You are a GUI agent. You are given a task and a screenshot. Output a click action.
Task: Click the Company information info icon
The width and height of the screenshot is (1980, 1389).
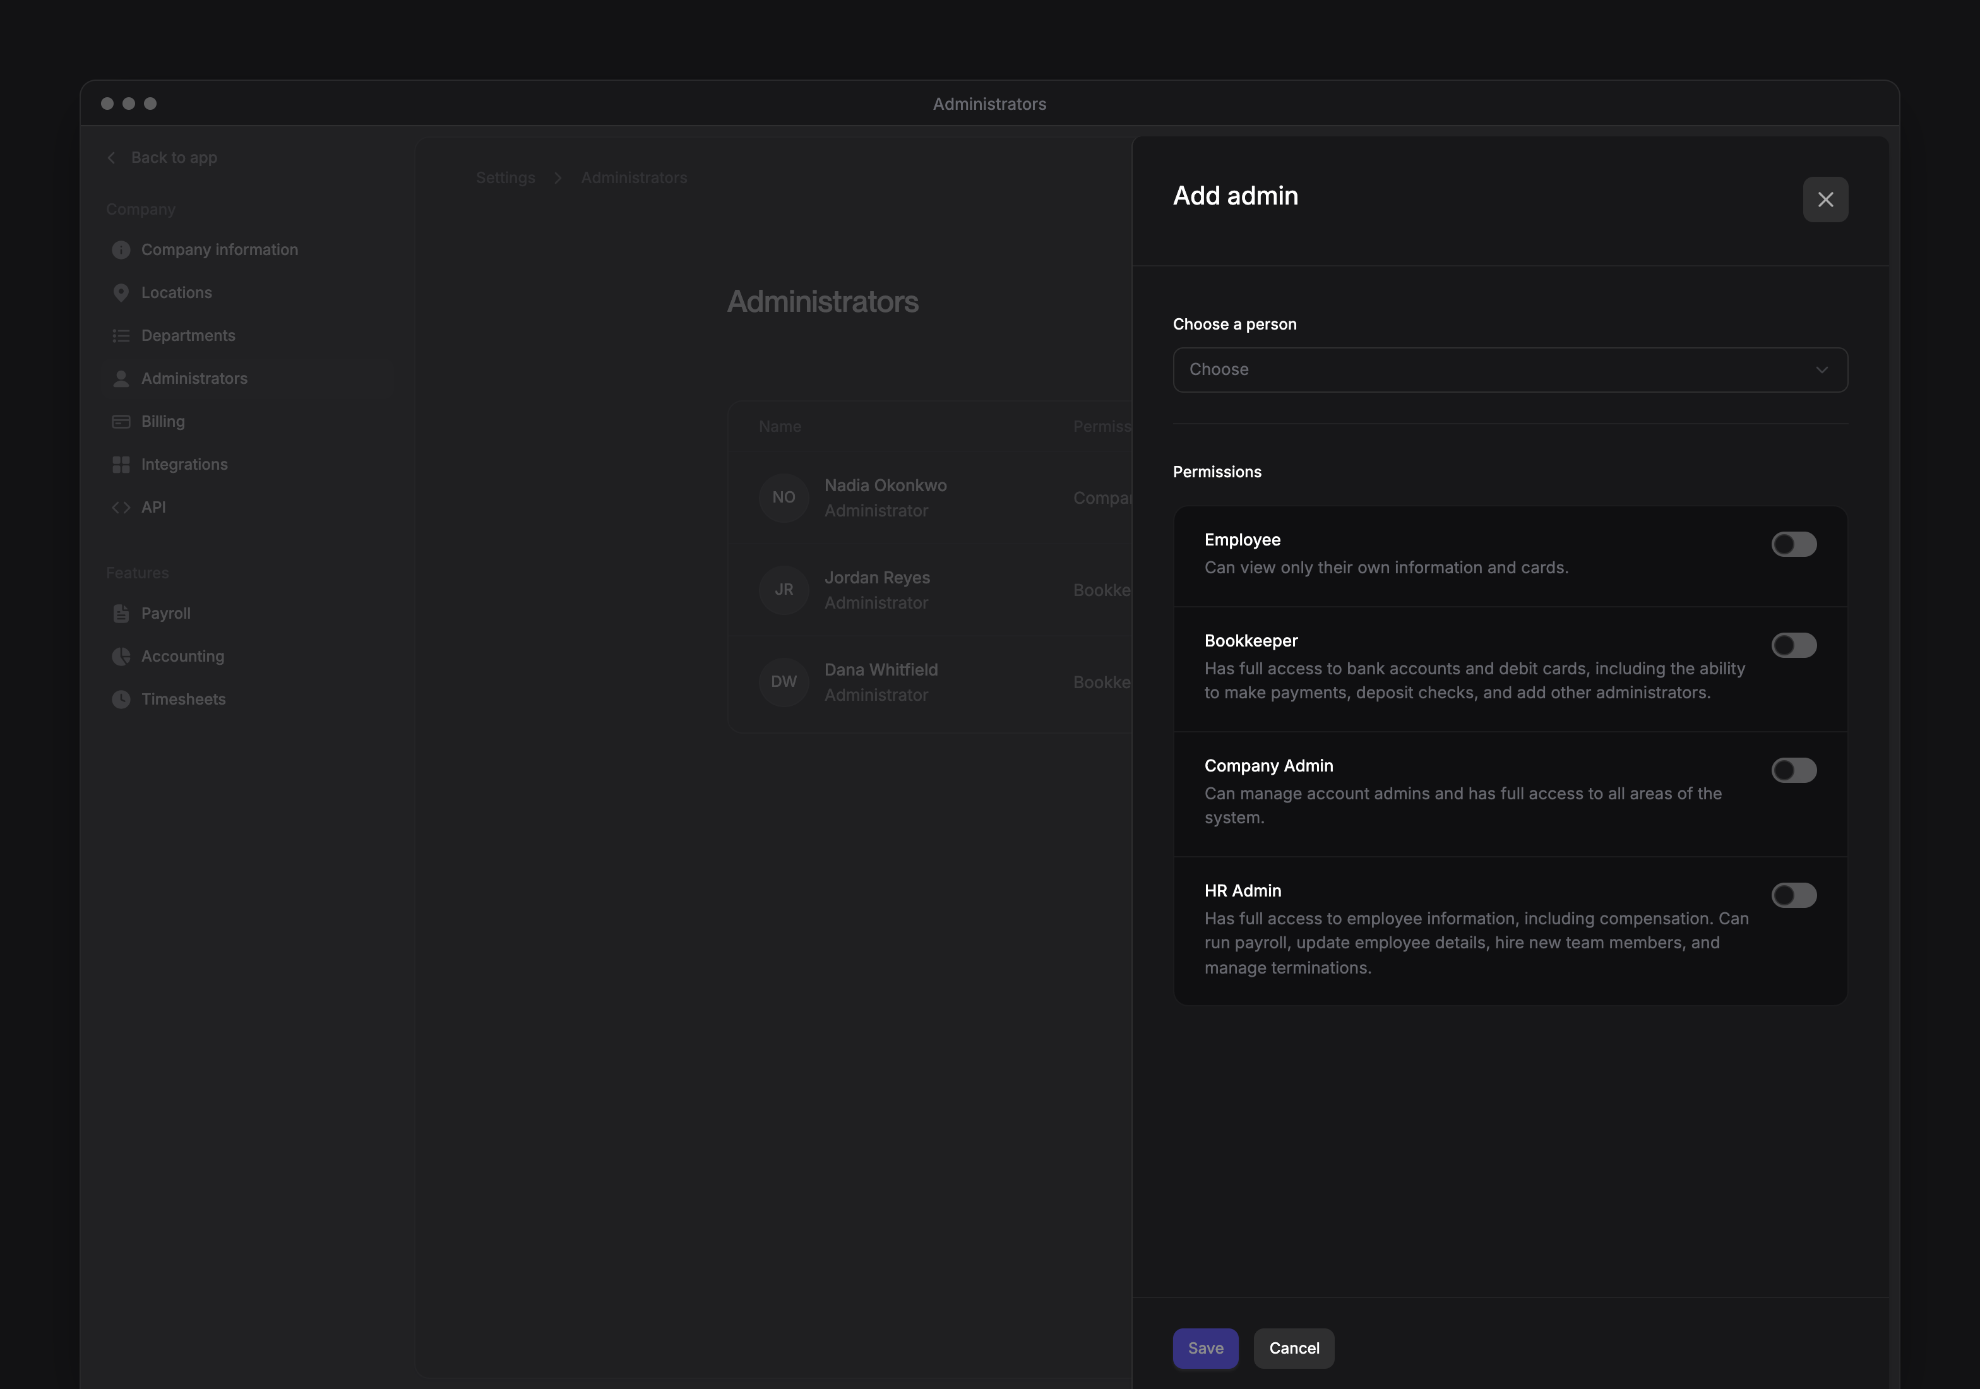pos(121,250)
